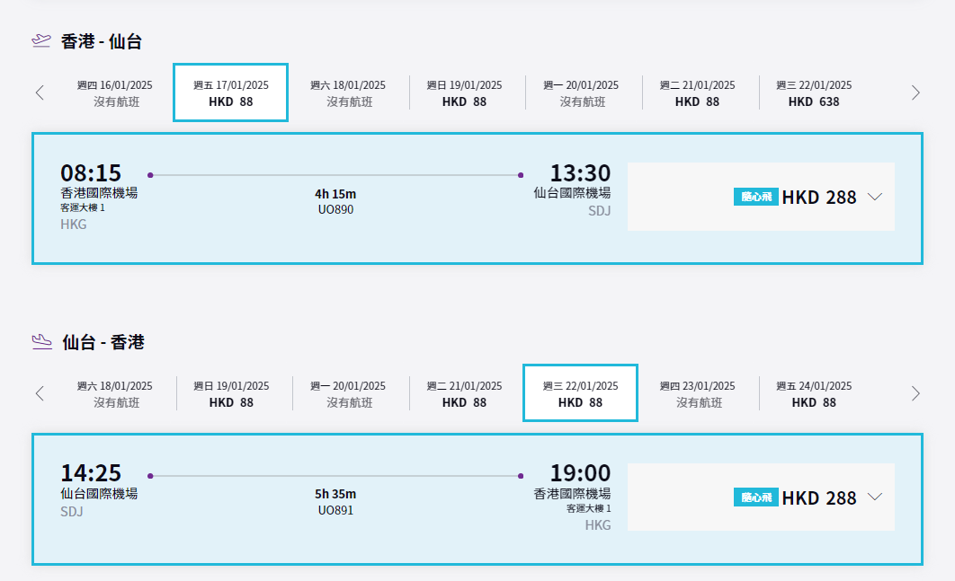
Task: Expand fare details for outbound HKD 288
Action: click(875, 198)
